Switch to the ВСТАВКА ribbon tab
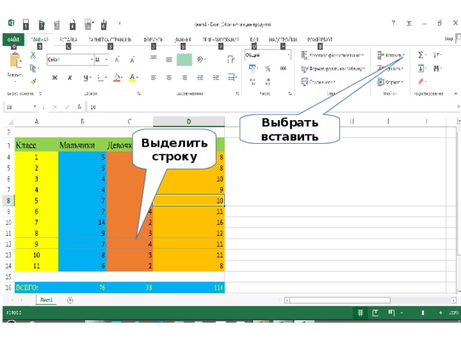 pos(69,39)
